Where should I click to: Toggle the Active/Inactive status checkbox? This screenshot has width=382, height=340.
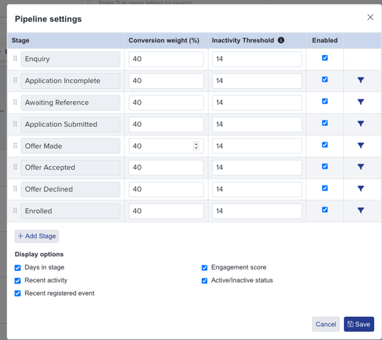coord(205,281)
